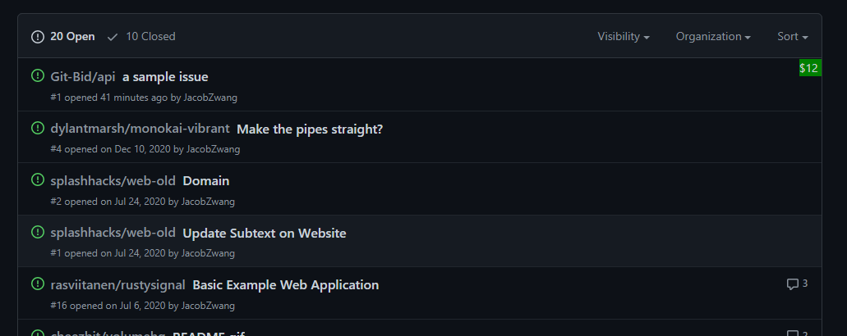Click the checkmark icon beside 10 Closed
The image size is (847, 336).
point(113,37)
